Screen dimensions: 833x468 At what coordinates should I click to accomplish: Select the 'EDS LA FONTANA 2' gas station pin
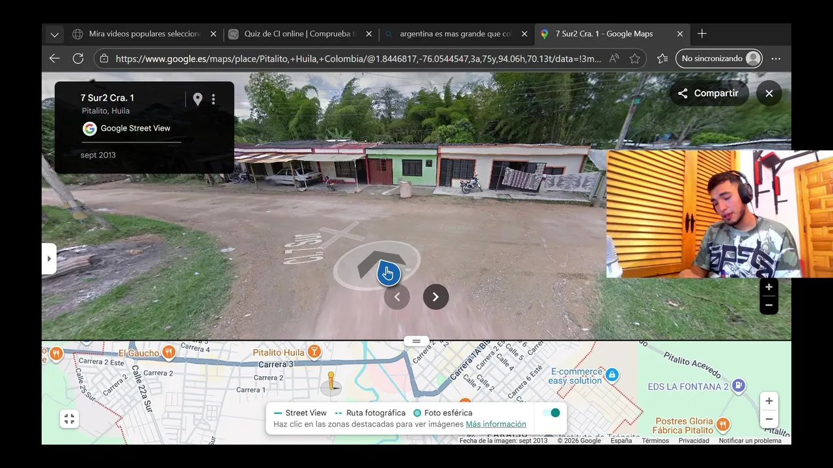coord(738,386)
